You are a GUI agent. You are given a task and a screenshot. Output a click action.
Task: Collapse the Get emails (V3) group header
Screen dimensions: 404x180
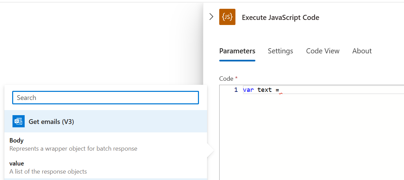pyautogui.click(x=105, y=122)
